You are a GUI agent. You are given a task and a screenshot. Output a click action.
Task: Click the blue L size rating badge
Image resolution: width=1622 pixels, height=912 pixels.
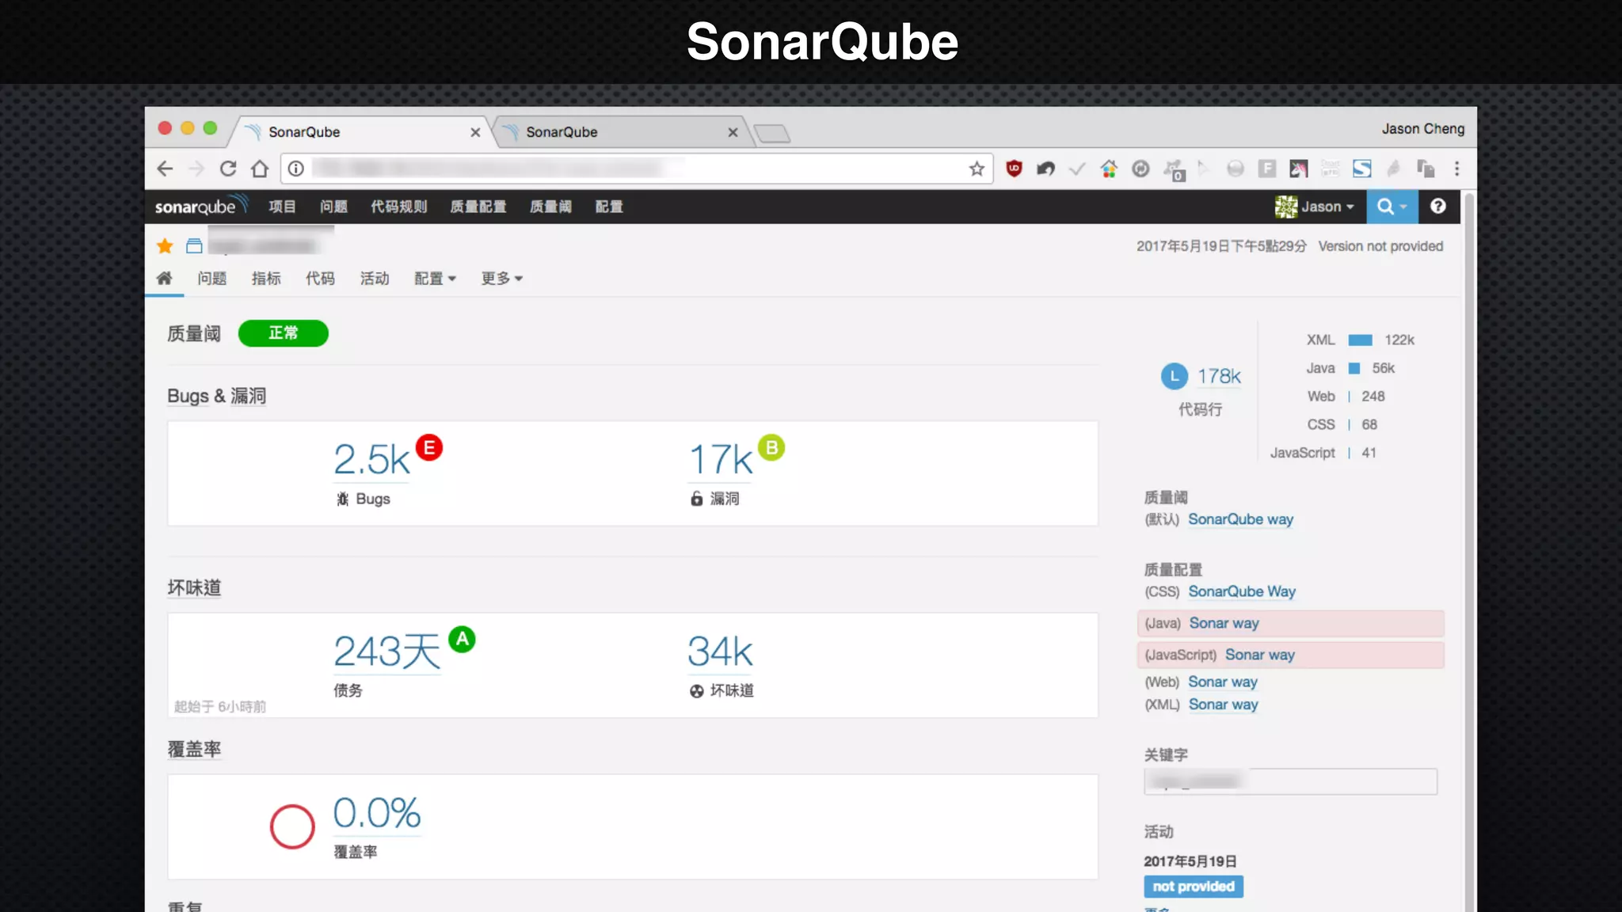1174,376
